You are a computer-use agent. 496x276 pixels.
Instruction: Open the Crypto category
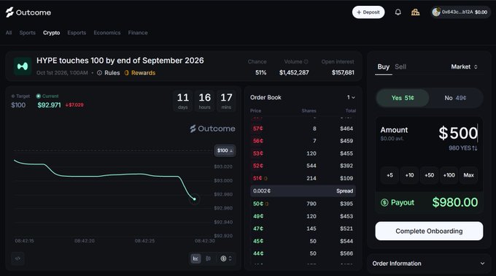(51, 33)
